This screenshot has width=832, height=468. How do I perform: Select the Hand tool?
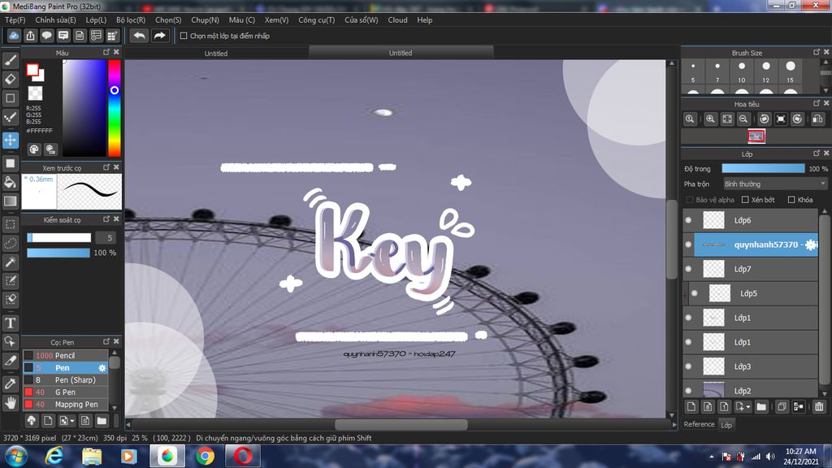[10, 403]
